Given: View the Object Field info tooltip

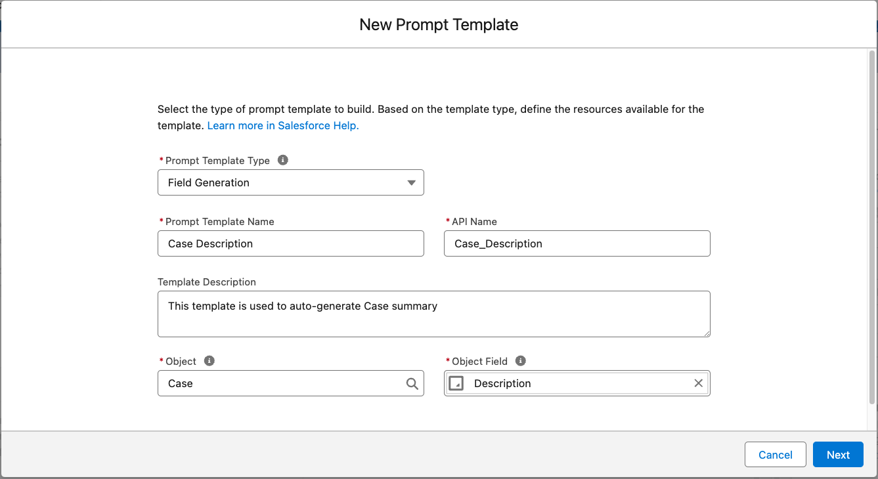Looking at the screenshot, I should tap(520, 360).
